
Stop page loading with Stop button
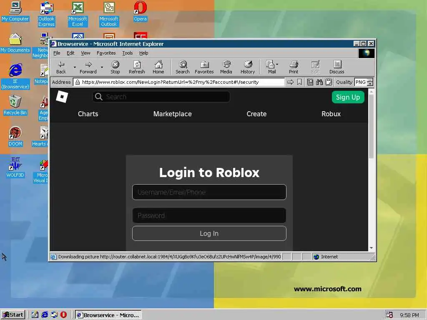pyautogui.click(x=115, y=67)
